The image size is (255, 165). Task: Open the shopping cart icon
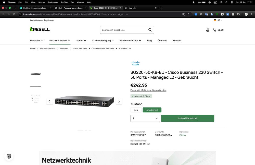point(214,30)
